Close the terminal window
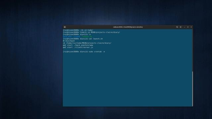 (x=191, y=27)
